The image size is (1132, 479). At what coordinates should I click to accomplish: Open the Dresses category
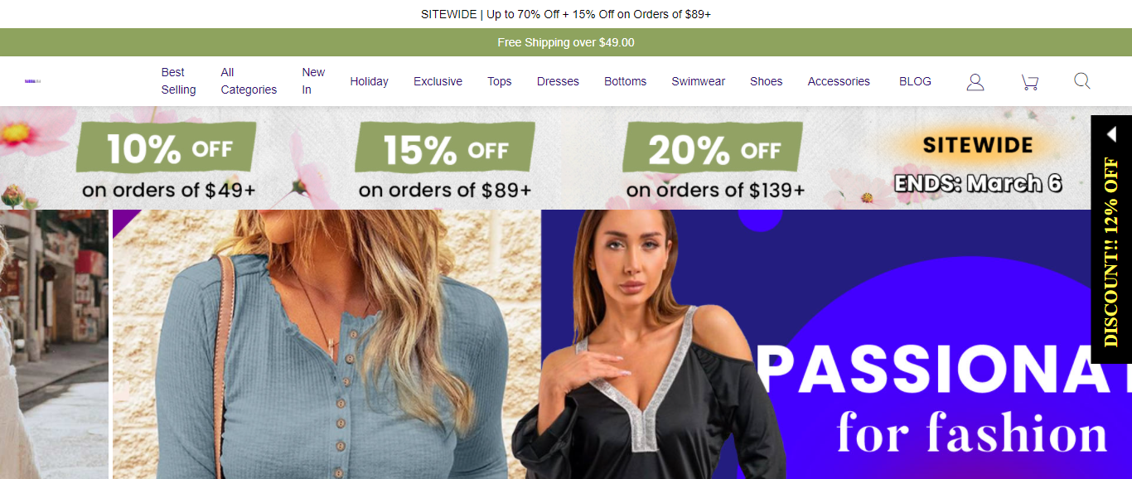coord(558,81)
